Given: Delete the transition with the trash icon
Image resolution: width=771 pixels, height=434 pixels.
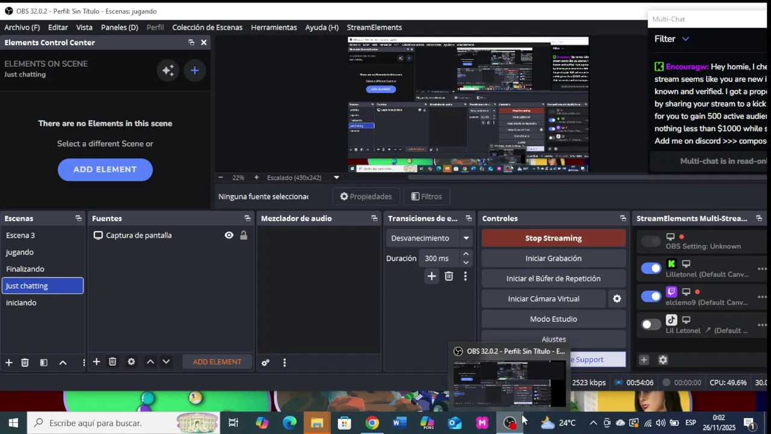Looking at the screenshot, I should tap(449, 276).
